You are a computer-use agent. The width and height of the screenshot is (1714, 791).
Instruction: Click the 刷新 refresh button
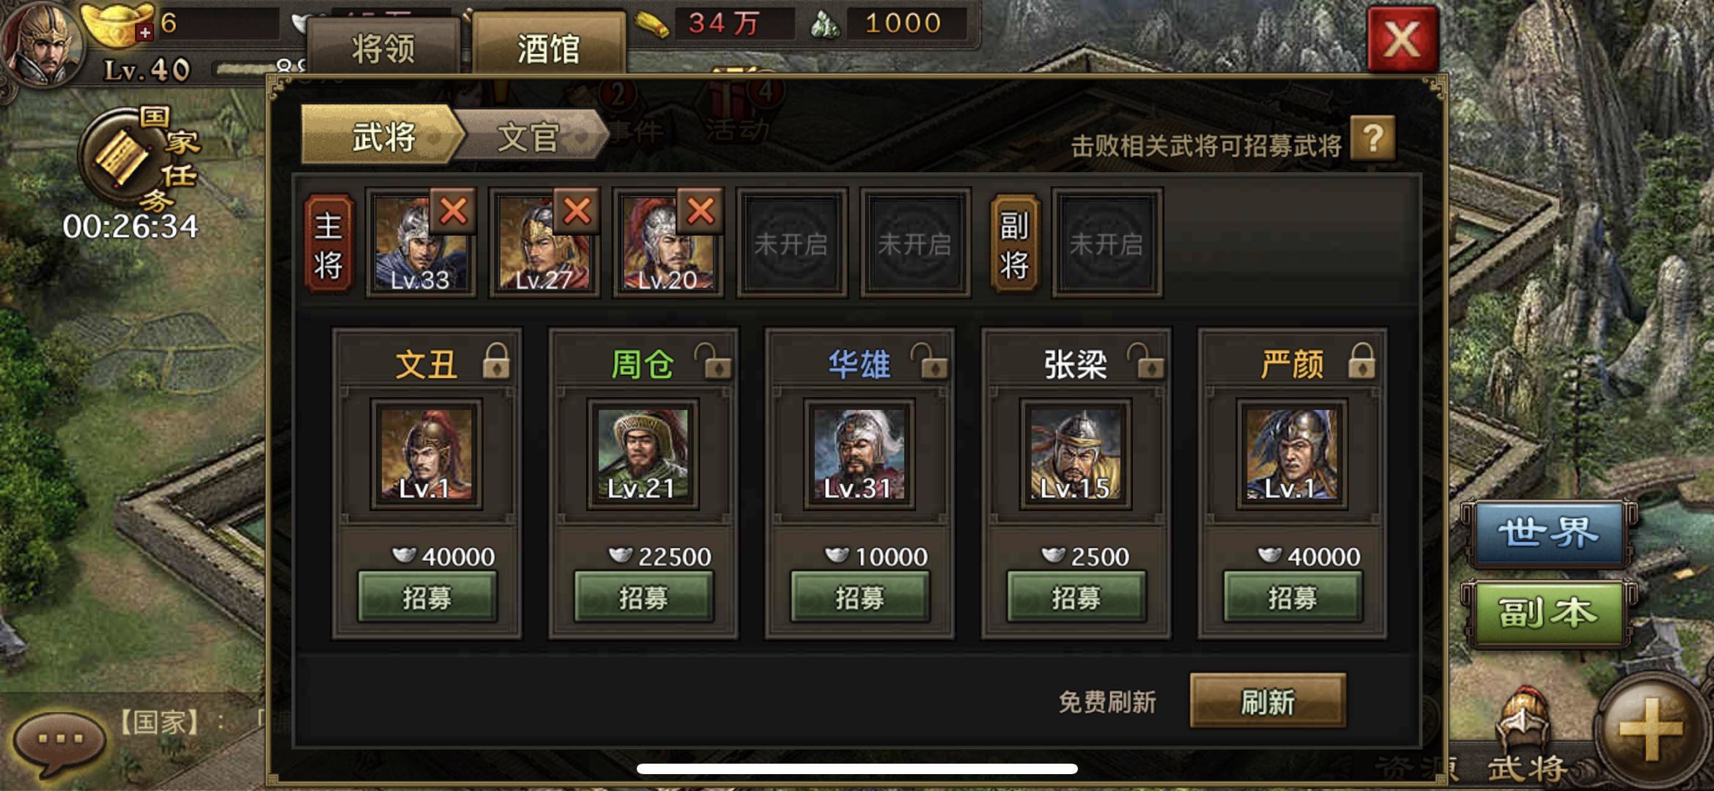point(1268,702)
